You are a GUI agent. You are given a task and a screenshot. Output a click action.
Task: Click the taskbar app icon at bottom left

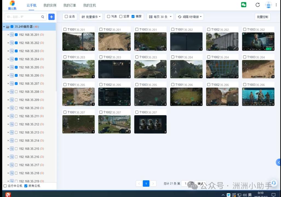pyautogui.click(x=8, y=195)
